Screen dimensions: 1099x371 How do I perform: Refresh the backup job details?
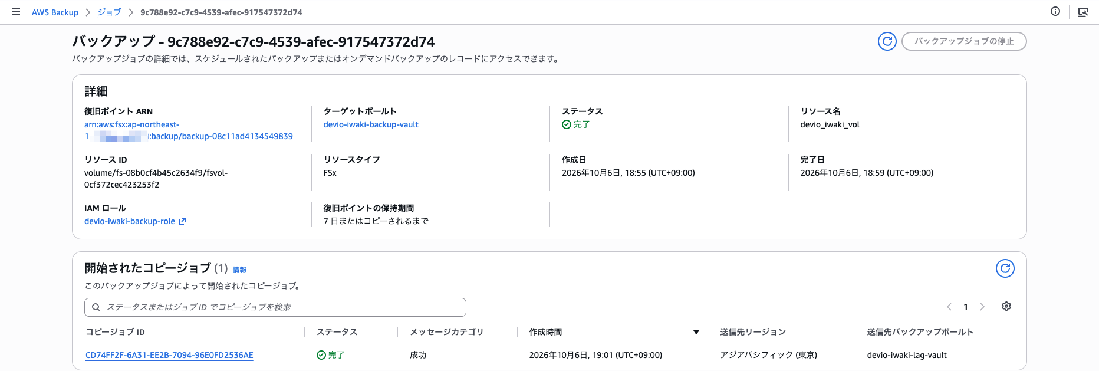click(x=887, y=41)
